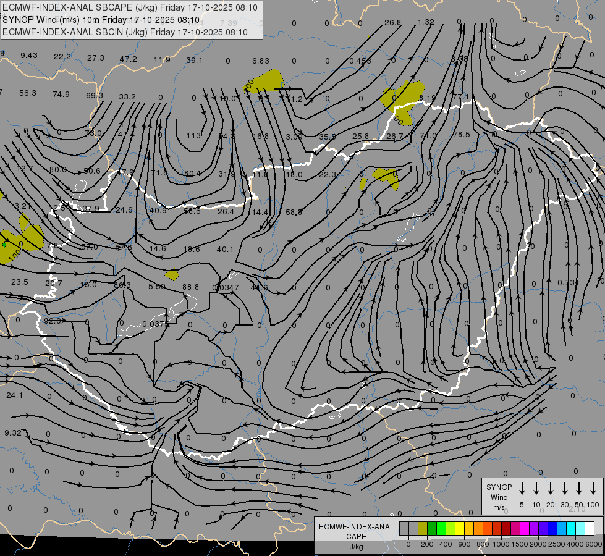Click the green asterisk marker on left olive patch

point(4,245)
